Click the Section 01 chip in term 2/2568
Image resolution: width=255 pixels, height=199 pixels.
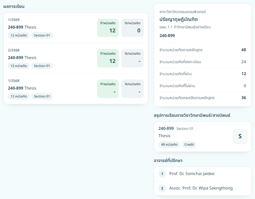(x=42, y=66)
